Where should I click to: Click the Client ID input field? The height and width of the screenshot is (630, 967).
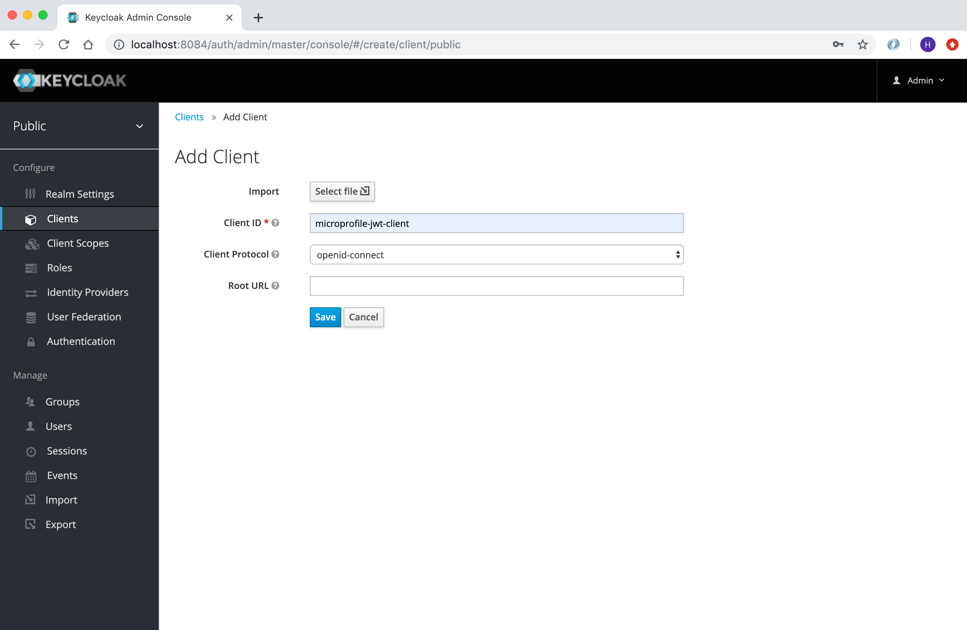(x=497, y=223)
